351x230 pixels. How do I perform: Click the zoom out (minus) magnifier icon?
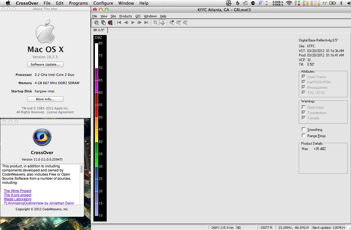[x=178, y=23]
